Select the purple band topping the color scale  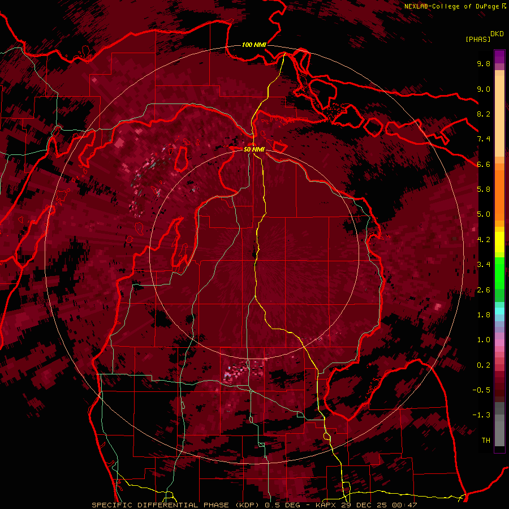(499, 57)
